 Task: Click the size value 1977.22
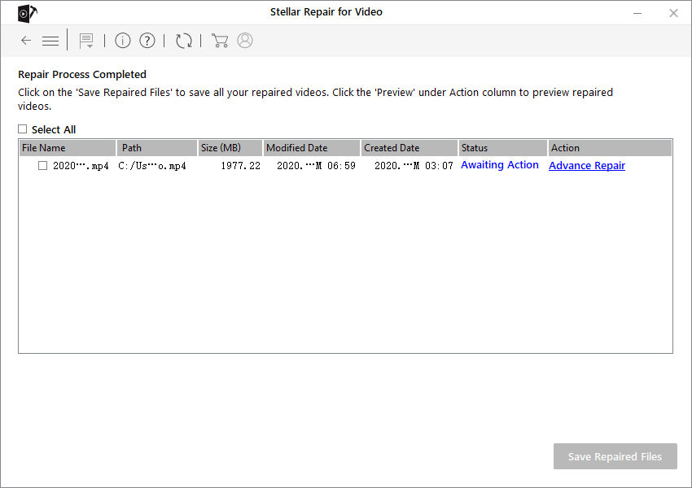240,166
